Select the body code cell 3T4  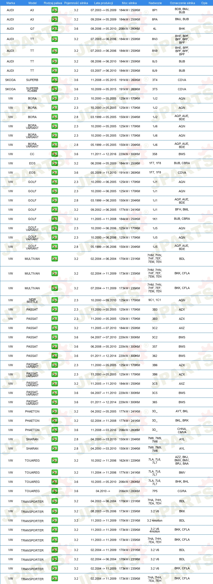pos(155,80)
